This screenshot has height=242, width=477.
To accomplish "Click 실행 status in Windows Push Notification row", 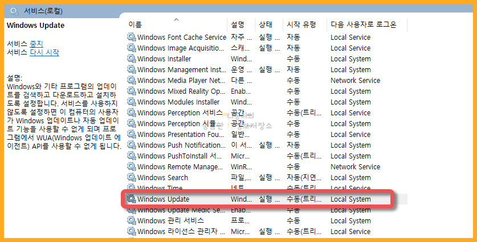I will pyautogui.click(x=269, y=145).
